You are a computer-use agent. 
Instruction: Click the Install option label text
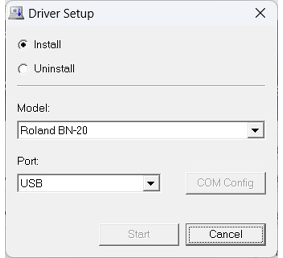[48, 45]
